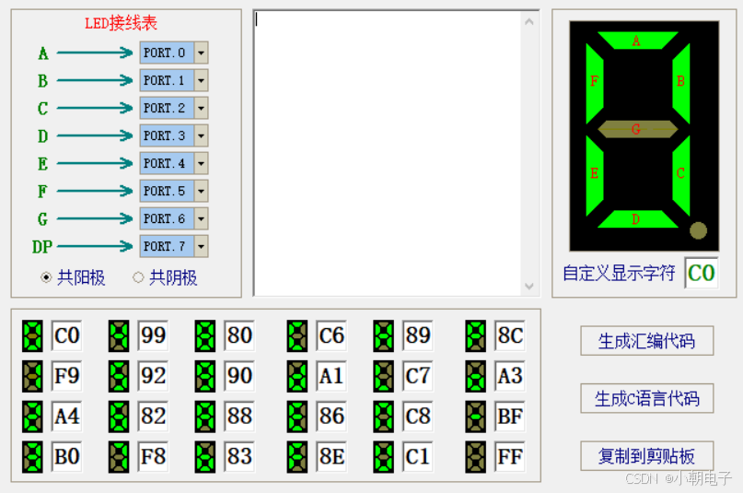Toggle middle segment G on the large display

[637, 129]
